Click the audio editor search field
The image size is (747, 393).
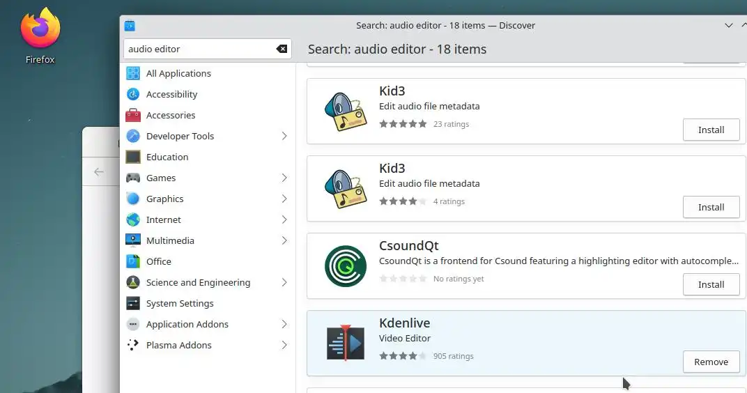199,49
